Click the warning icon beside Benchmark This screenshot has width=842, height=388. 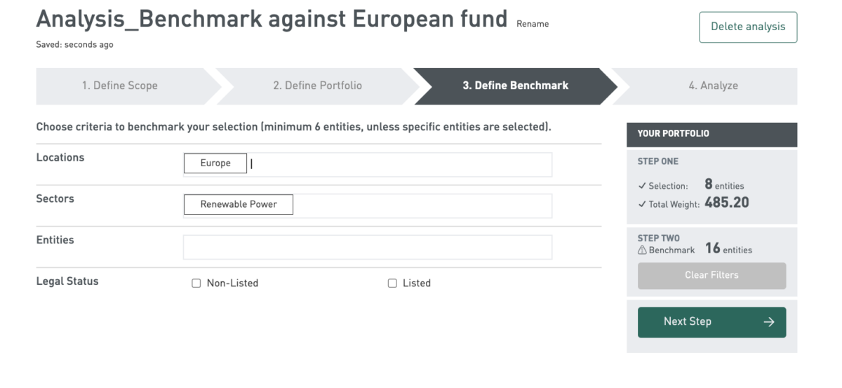tap(641, 250)
